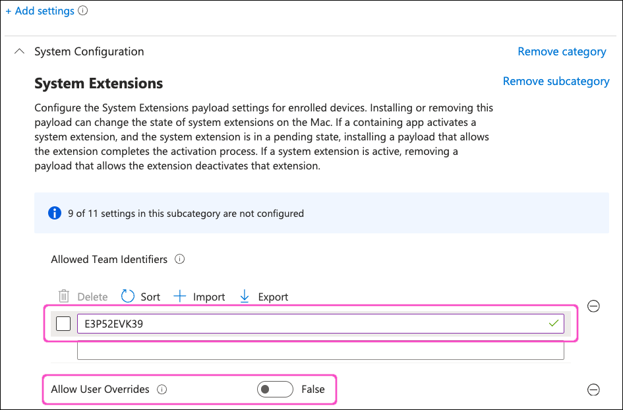This screenshot has height=410, width=623.
Task: Show info for Allowed Team Identifiers
Action: click(x=179, y=259)
